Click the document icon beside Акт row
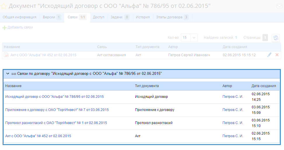Viewport: 284px width, 150px height. pyautogui.click(x=6, y=55)
